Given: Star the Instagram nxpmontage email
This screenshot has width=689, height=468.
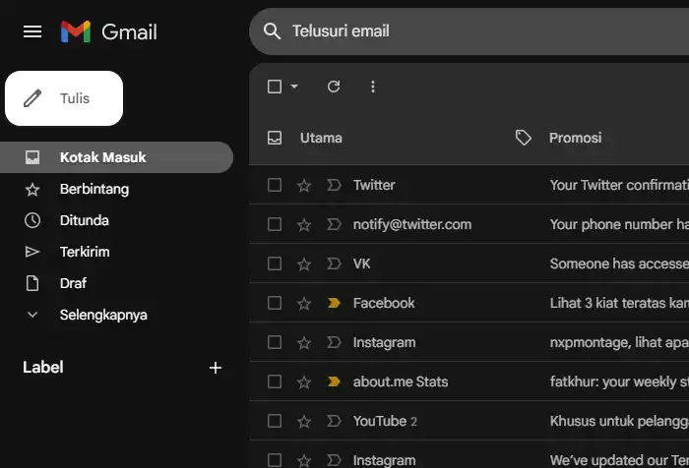Looking at the screenshot, I should (304, 342).
